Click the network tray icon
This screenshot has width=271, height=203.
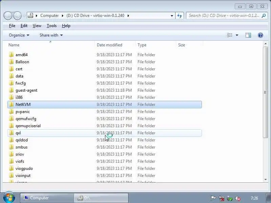click(222, 198)
